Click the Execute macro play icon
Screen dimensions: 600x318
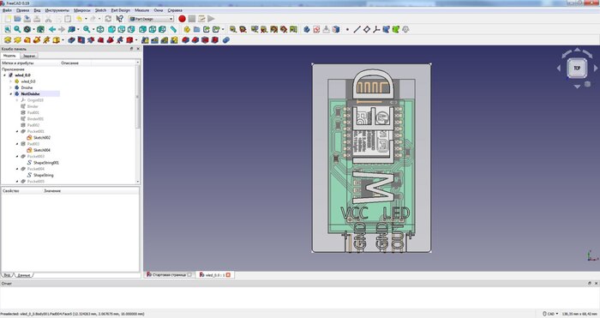[x=211, y=19]
